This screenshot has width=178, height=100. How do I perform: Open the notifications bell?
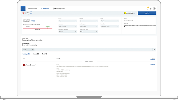click(x=147, y=8)
